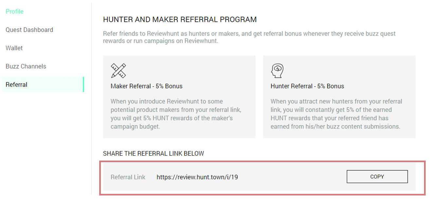Click the red highlighted referral link box border

point(262,161)
